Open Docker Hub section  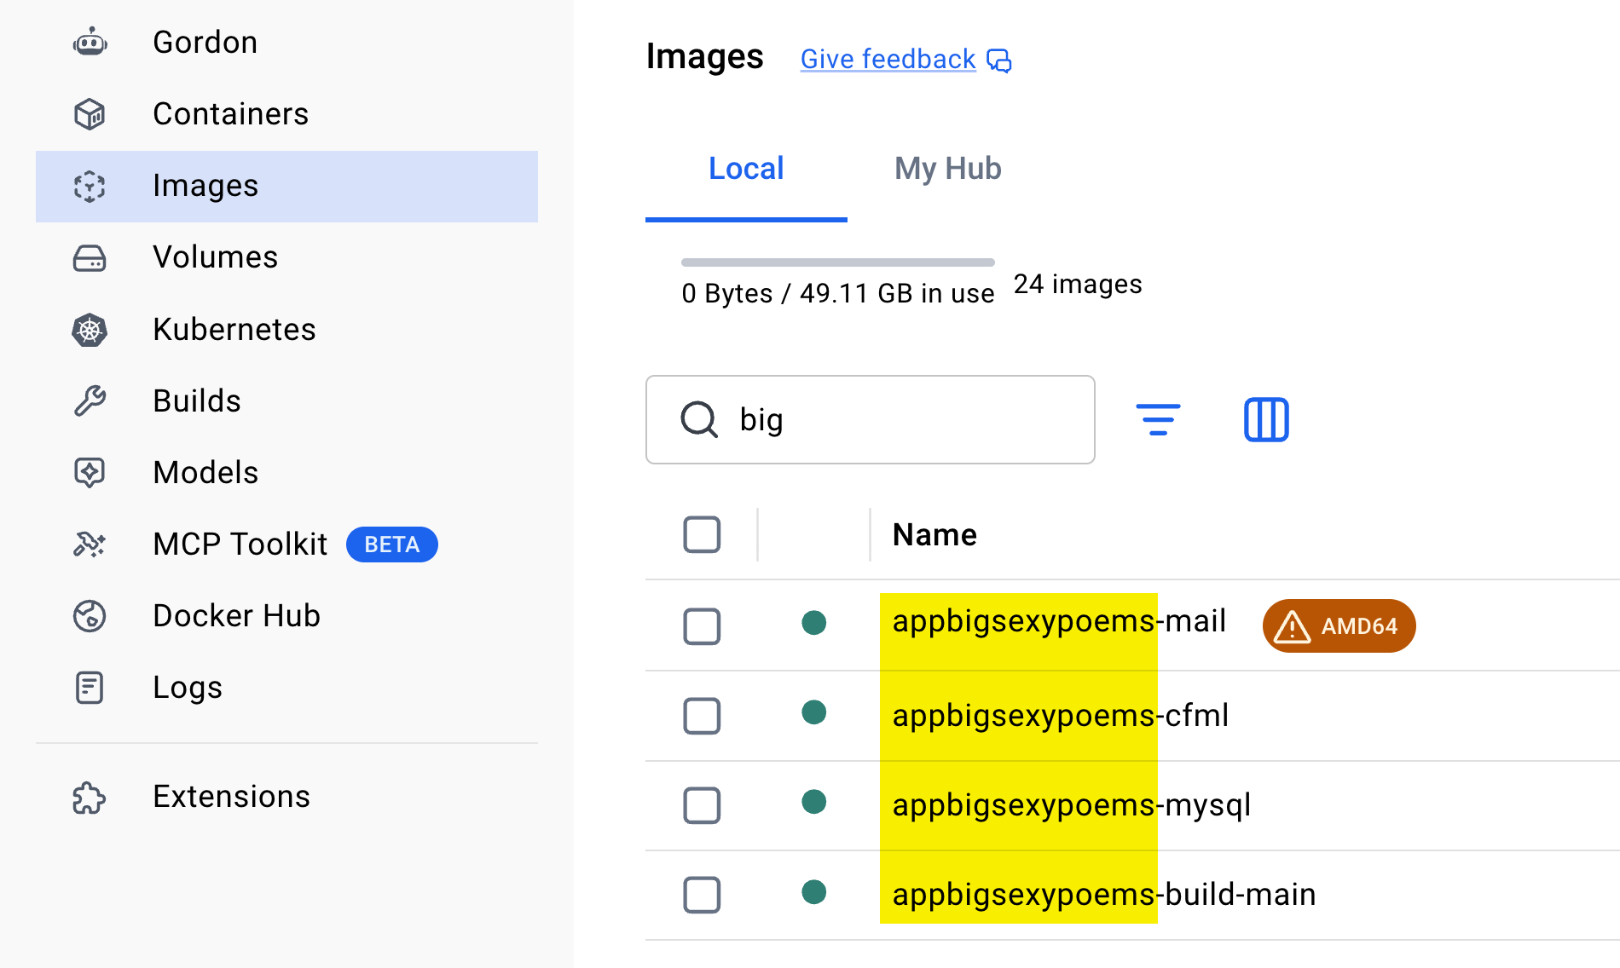[x=286, y=615]
